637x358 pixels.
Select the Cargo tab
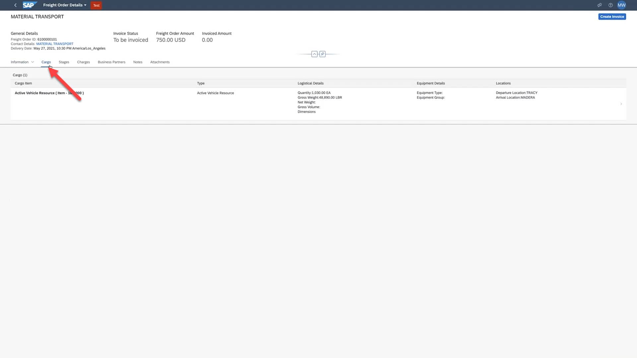46,62
